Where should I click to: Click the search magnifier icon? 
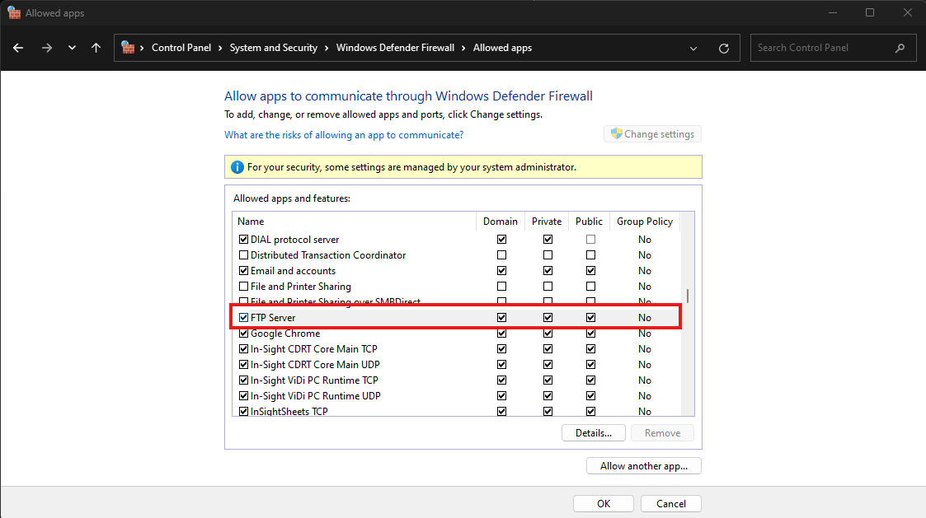tap(900, 48)
